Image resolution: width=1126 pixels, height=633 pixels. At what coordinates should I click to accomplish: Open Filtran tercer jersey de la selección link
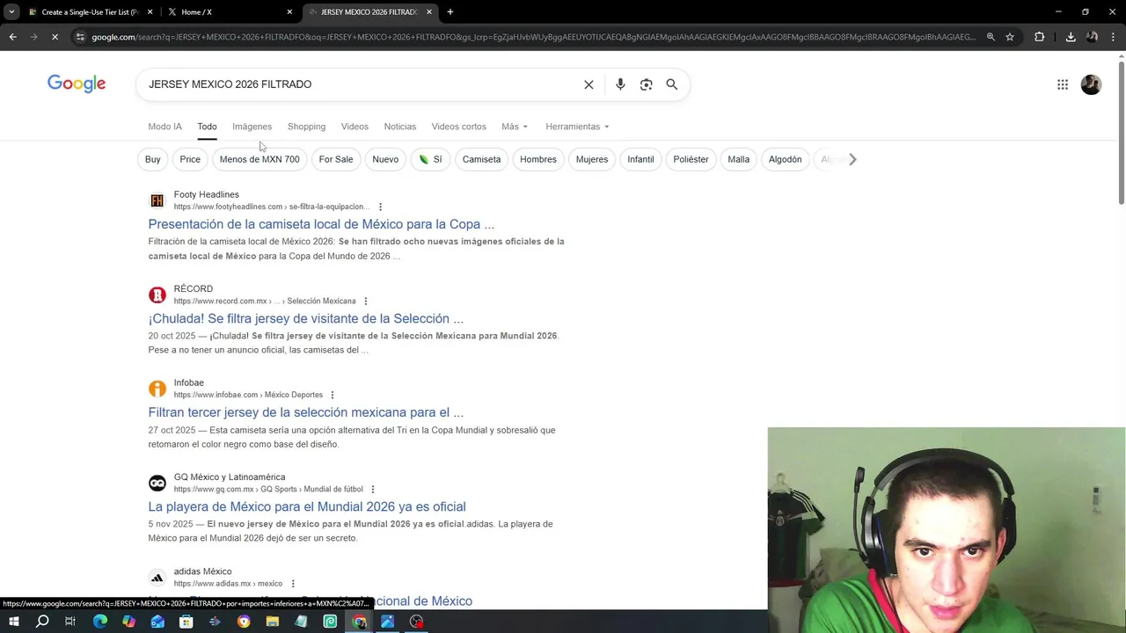click(305, 412)
